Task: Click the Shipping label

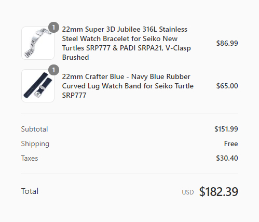Action: pyautogui.click(x=35, y=144)
